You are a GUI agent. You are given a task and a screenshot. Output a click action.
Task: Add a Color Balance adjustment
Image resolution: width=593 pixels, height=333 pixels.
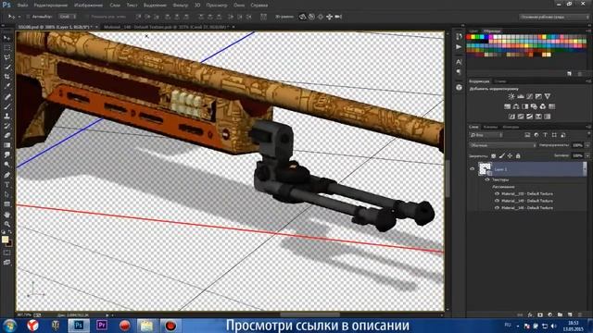coord(516,107)
